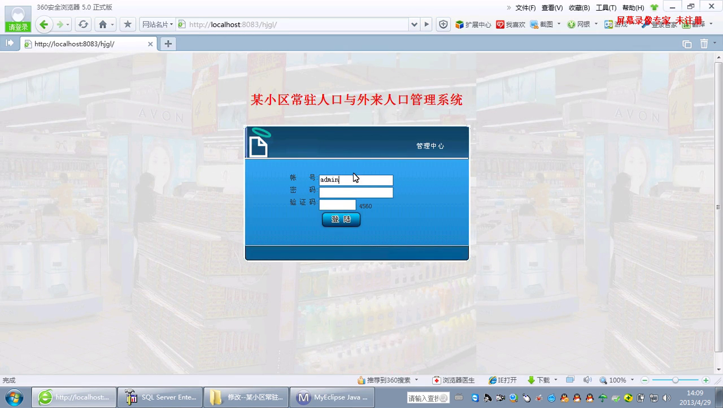
Task: Click the forward navigation arrow
Action: pos(60,24)
